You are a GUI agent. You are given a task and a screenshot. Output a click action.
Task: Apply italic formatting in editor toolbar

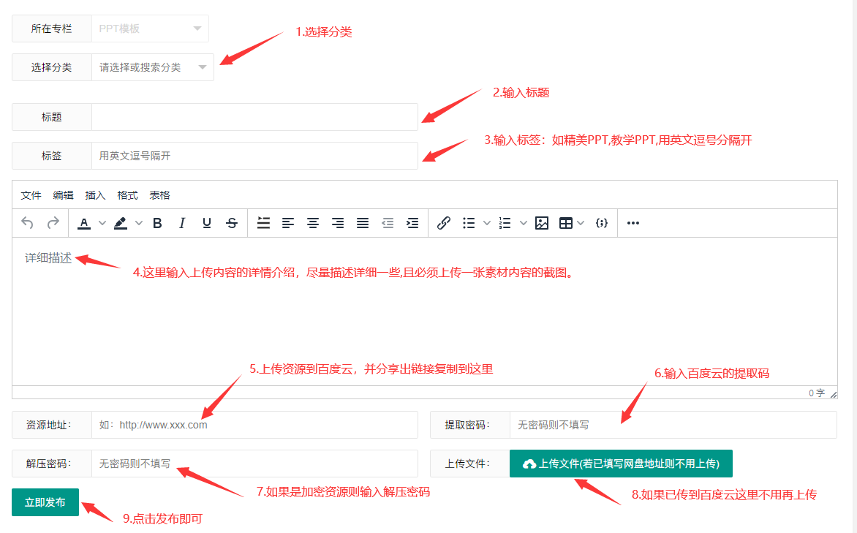click(x=182, y=224)
